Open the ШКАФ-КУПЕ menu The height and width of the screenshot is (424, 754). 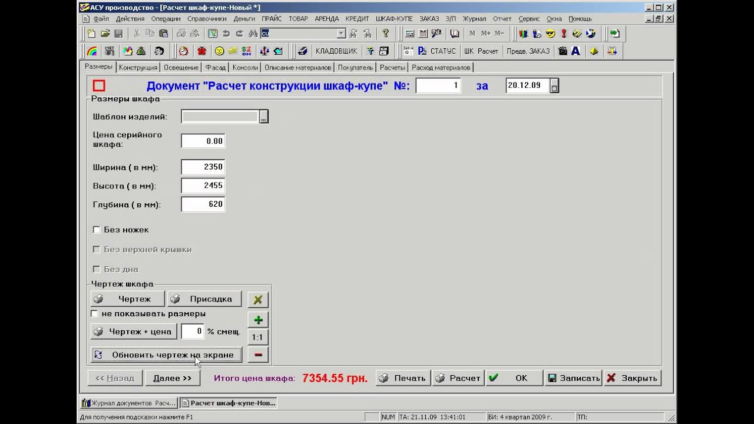[394, 19]
